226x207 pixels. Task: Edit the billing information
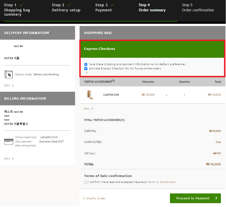(x=9, y=159)
